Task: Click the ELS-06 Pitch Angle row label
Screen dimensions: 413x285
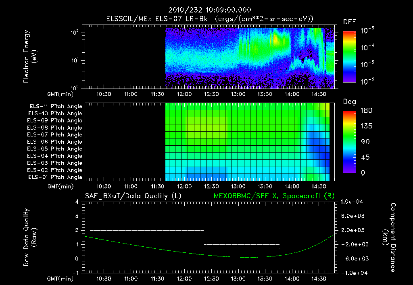Action: click(x=54, y=142)
